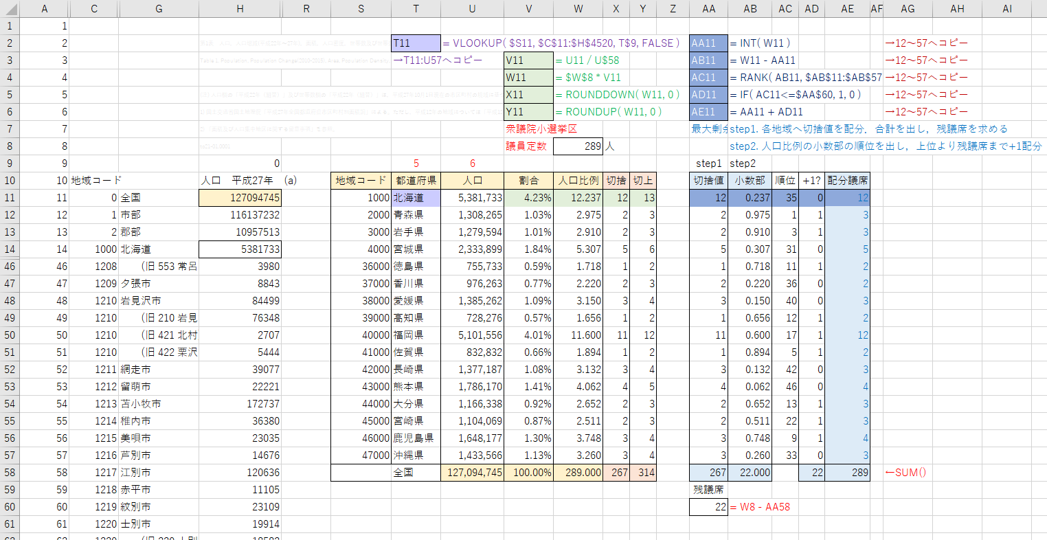This screenshot has width=1047, height=540.
Task: Click the step1 label above 切捨値
Action: click(x=709, y=164)
